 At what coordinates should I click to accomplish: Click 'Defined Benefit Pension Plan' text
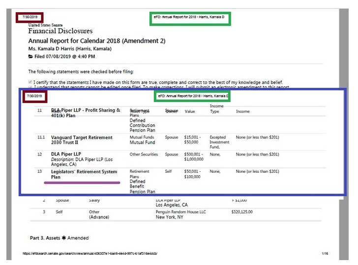click(x=142, y=186)
